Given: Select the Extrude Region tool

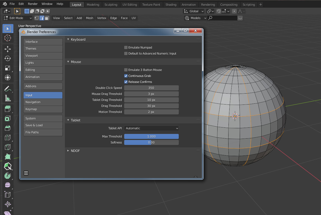Looking at the screenshot, I should click(8, 109).
